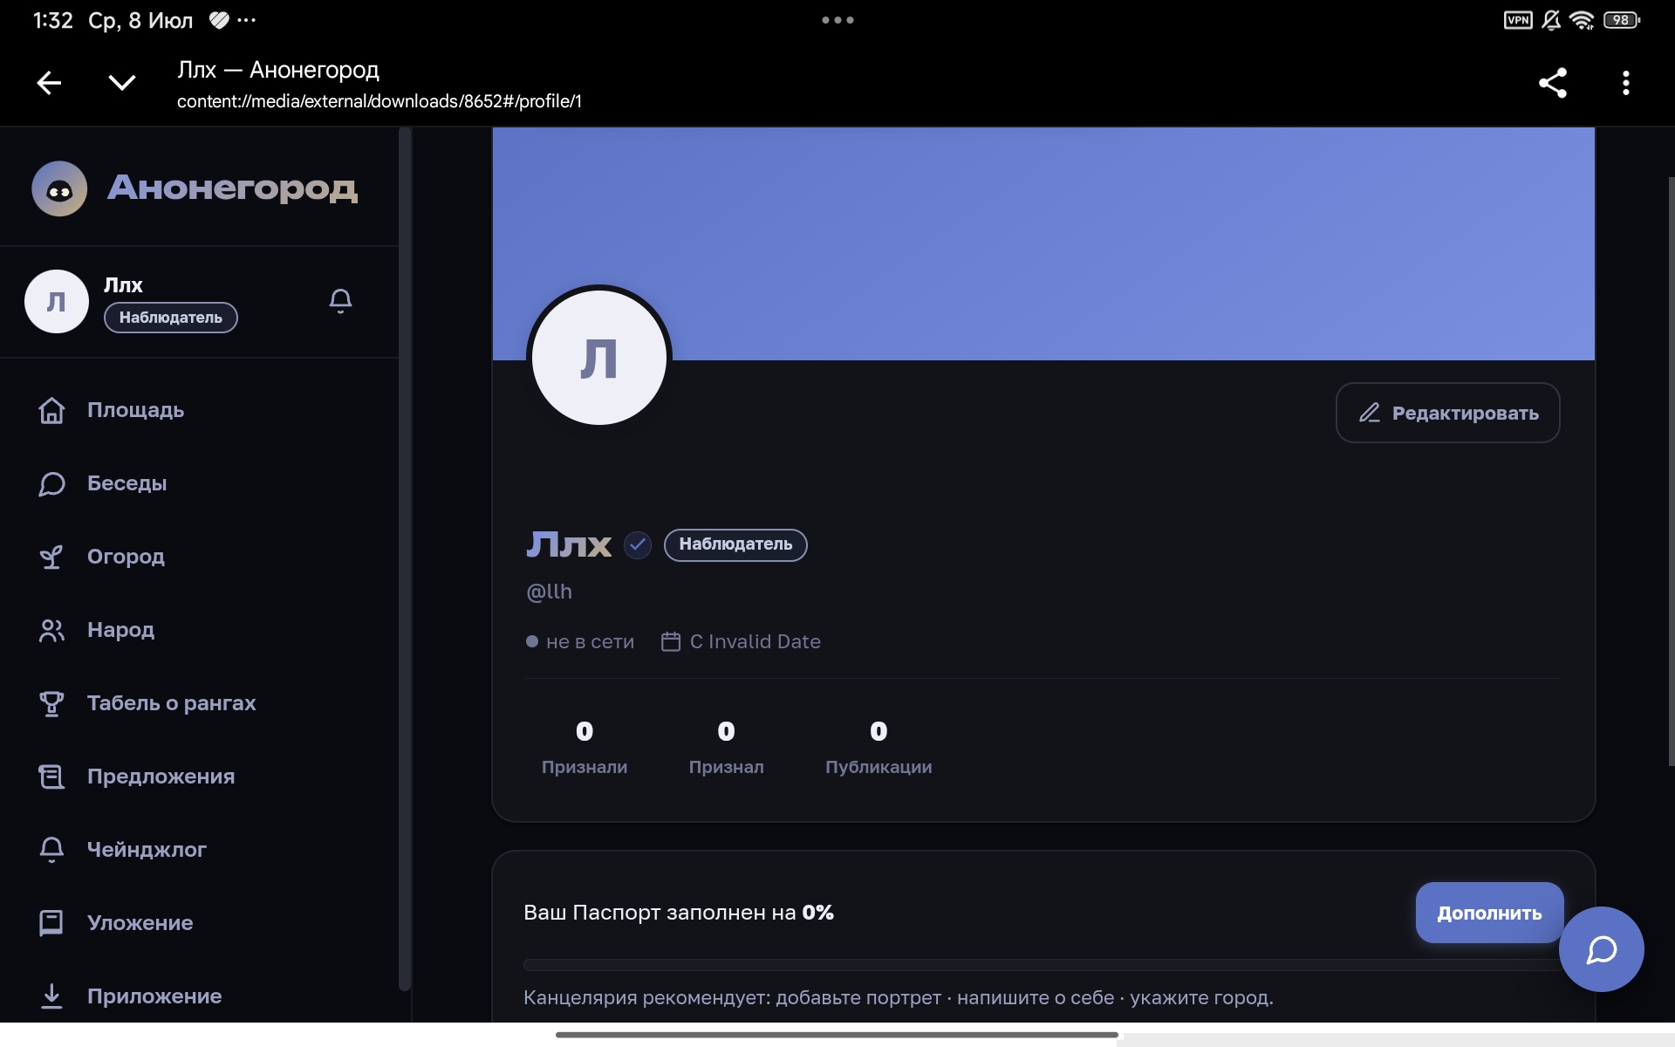Click the large profile avatar with Л
Viewport: 1675px width, 1047px height.
point(599,358)
